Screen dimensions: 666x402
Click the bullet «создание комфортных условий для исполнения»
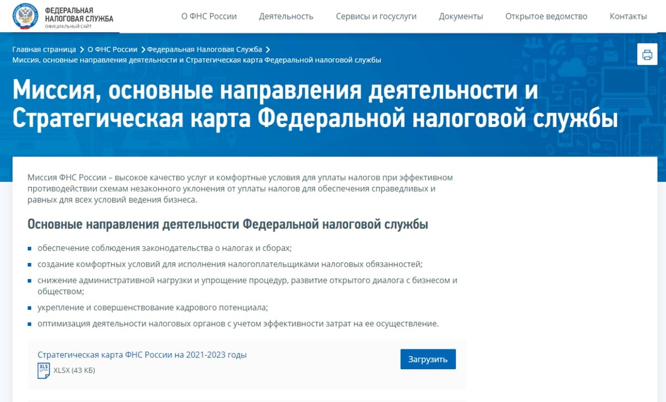pyautogui.click(x=230, y=264)
